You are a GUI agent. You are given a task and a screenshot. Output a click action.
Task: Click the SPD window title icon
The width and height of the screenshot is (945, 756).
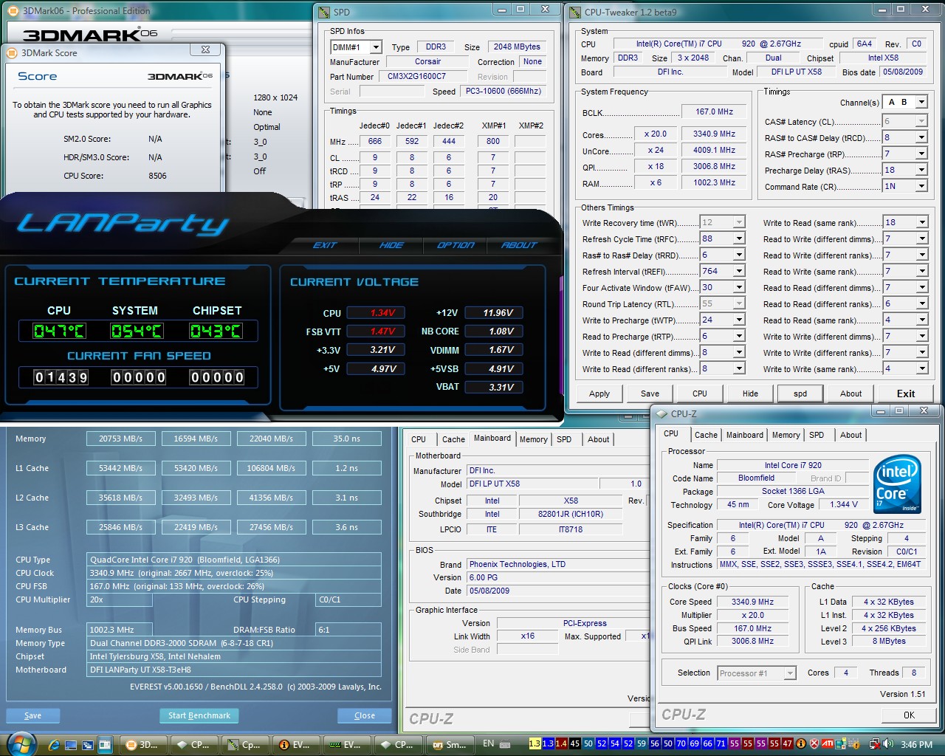coord(324,12)
